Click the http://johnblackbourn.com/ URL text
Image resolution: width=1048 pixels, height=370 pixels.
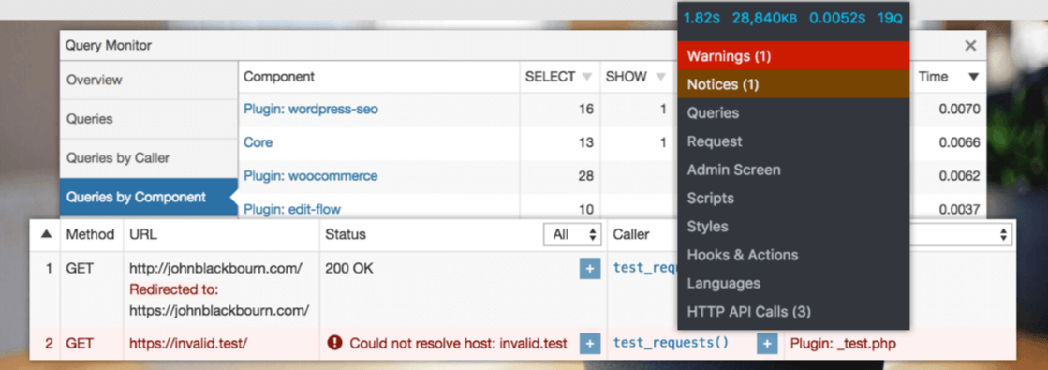(215, 268)
